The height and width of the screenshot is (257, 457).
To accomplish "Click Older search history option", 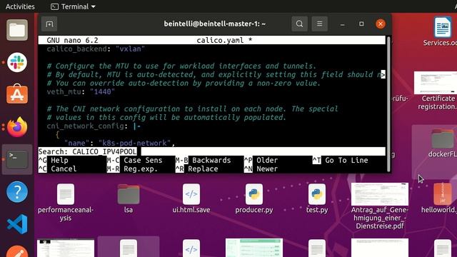I will (261, 160).
